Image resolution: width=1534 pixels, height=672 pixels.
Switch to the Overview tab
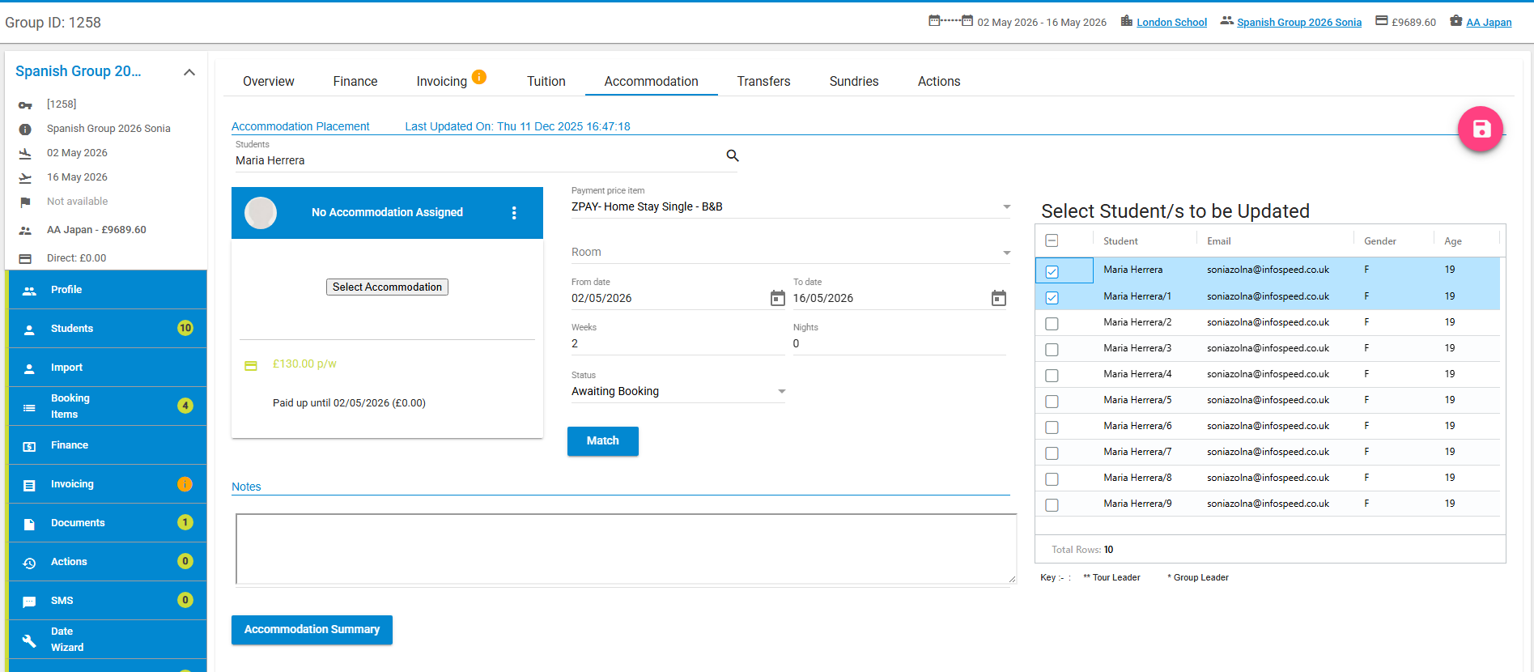tap(269, 81)
